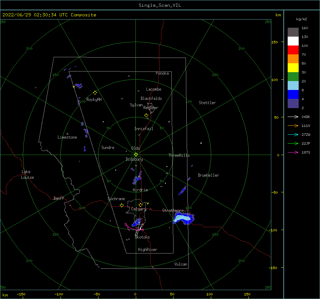Click the yellow marker inside Calgary outline
Screen dimensions: 320x299
pyautogui.click(x=140, y=205)
